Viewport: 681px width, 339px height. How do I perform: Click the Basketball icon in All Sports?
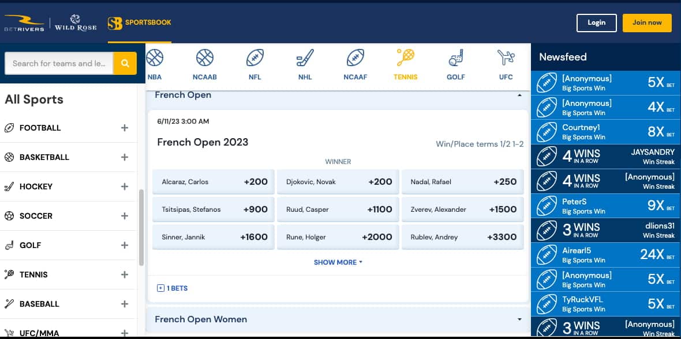click(x=9, y=157)
